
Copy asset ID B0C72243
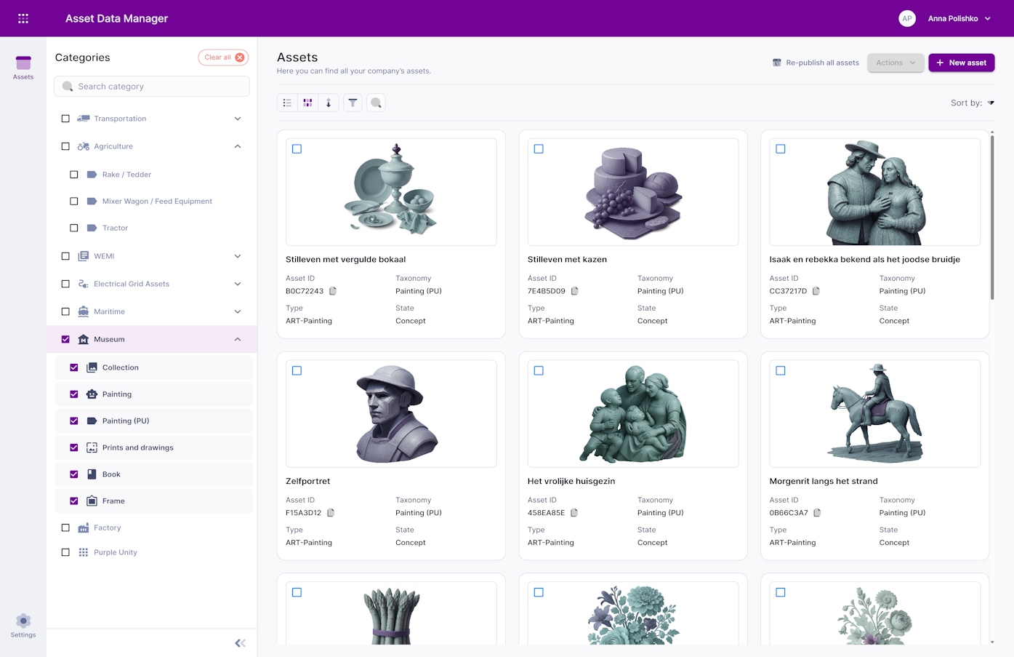tap(333, 291)
